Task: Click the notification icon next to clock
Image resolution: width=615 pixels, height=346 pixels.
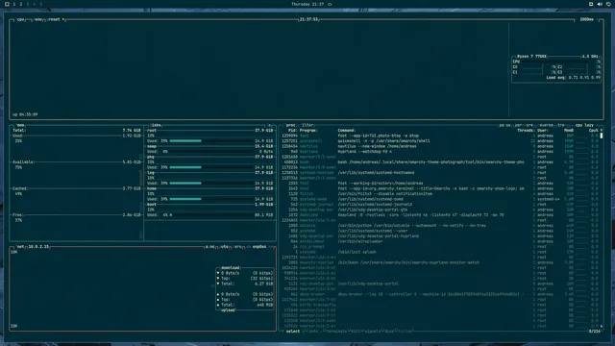Action: [330, 4]
